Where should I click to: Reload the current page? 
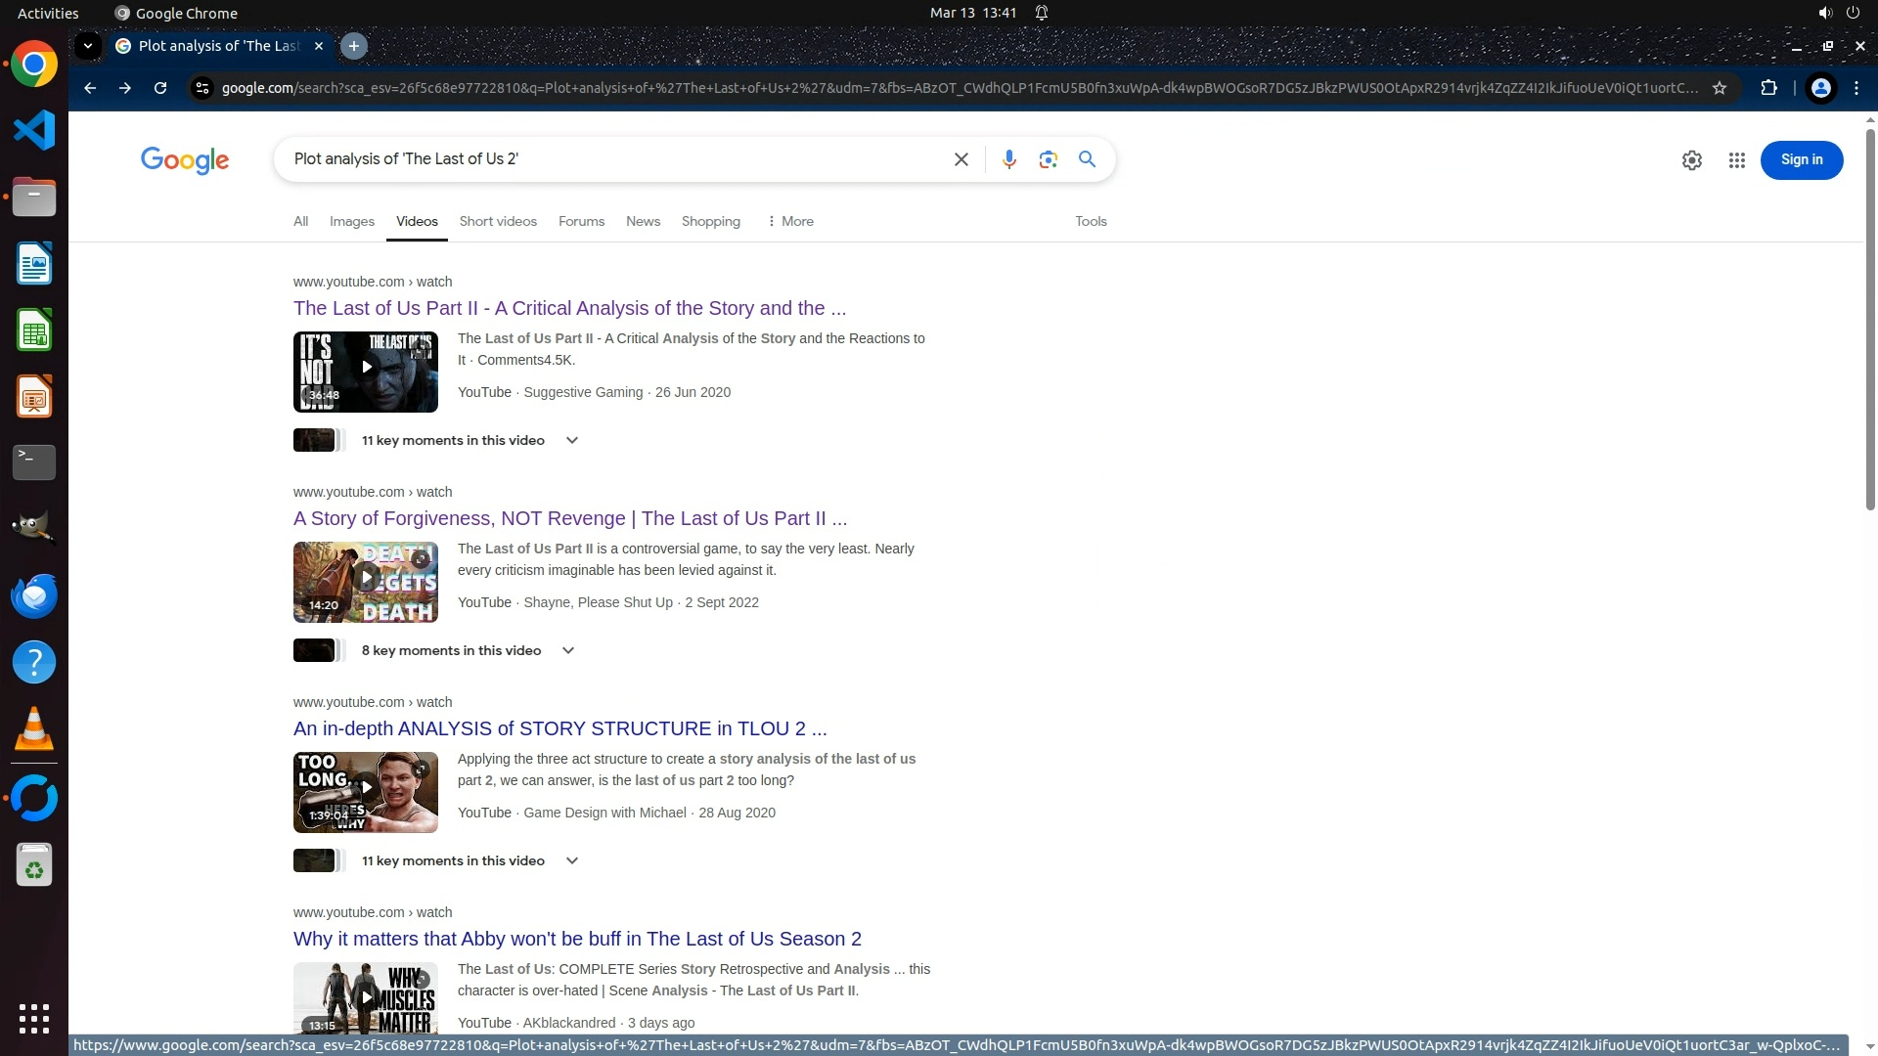pyautogui.click(x=160, y=88)
